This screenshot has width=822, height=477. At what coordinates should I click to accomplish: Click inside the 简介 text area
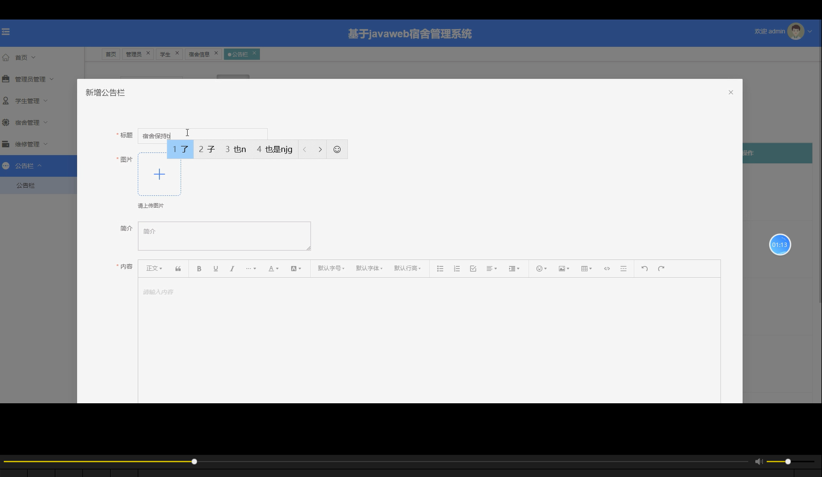tap(224, 236)
